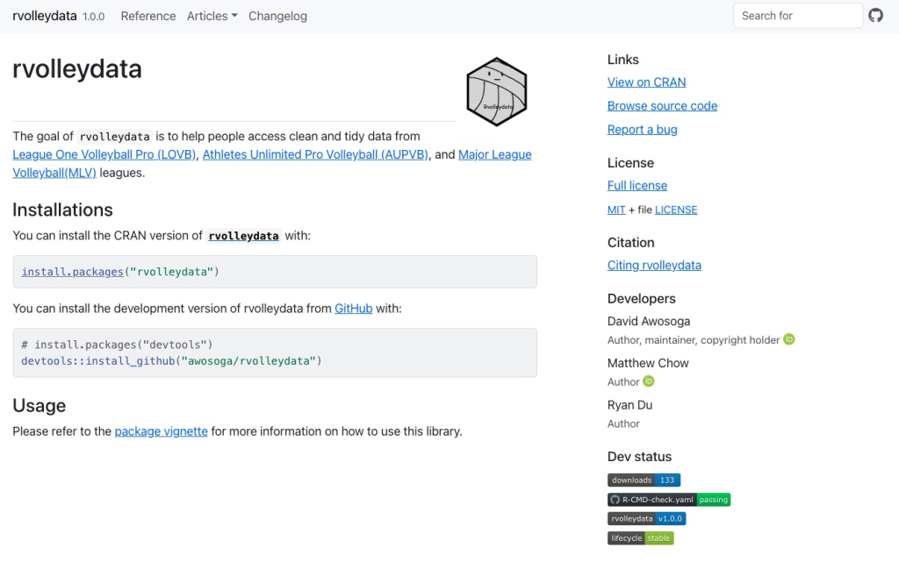
Task: Click install.packages function link in code
Action: click(x=72, y=272)
